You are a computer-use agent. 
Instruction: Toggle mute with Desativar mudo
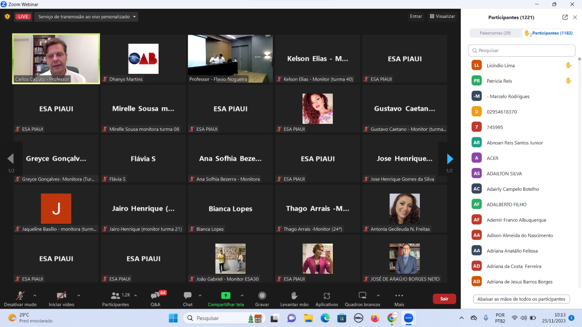20,296
